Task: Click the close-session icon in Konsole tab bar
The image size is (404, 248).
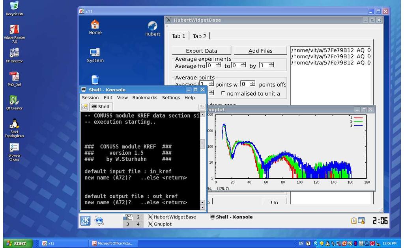Action: tap(202, 107)
